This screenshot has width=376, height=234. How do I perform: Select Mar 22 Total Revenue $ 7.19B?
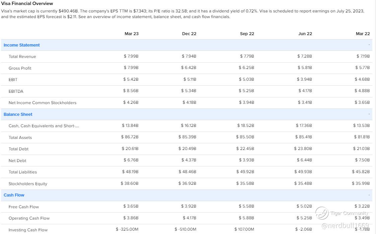point(363,56)
